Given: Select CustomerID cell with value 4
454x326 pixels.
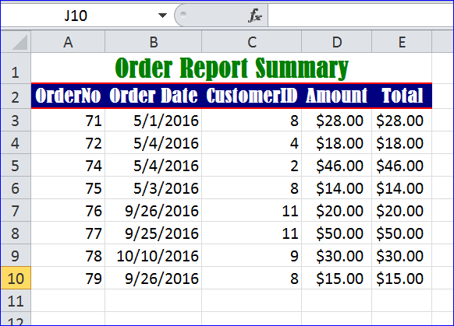Looking at the screenshot, I should point(252,143).
